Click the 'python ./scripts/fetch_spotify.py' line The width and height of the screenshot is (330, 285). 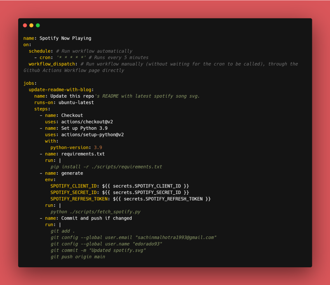[95, 212]
